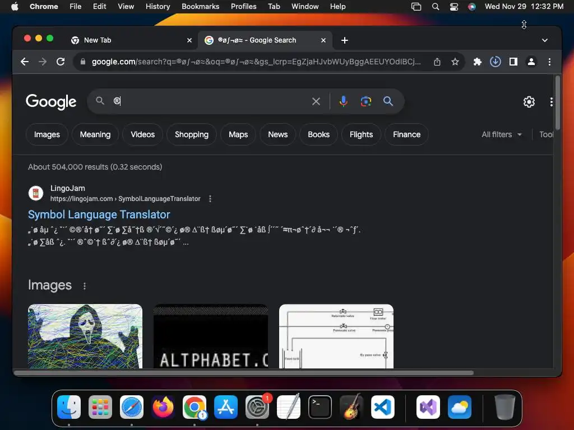The height and width of the screenshot is (430, 574).
Task: Filter results by News
Action: [x=278, y=134]
